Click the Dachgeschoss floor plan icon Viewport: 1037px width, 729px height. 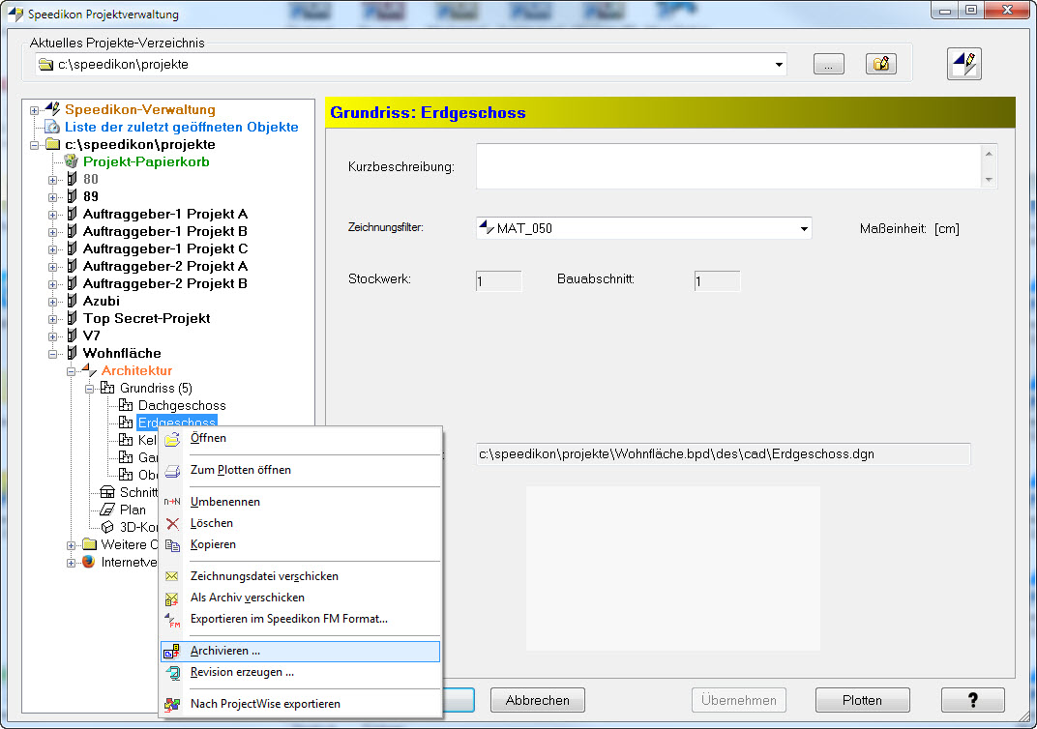tap(126, 406)
